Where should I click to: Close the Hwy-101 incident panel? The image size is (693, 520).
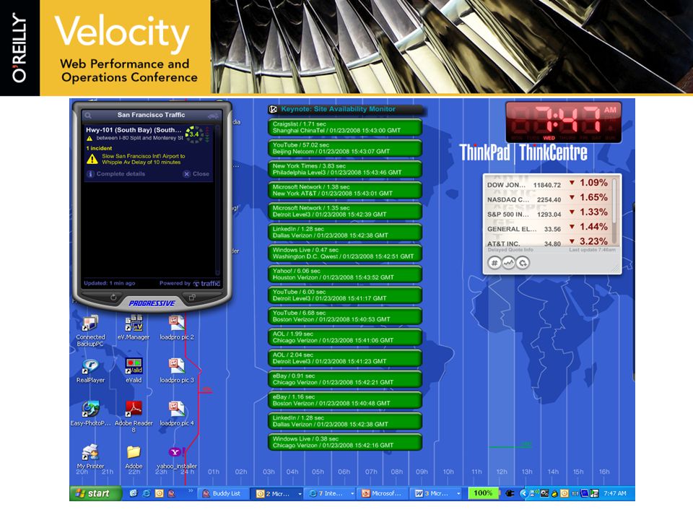click(196, 174)
